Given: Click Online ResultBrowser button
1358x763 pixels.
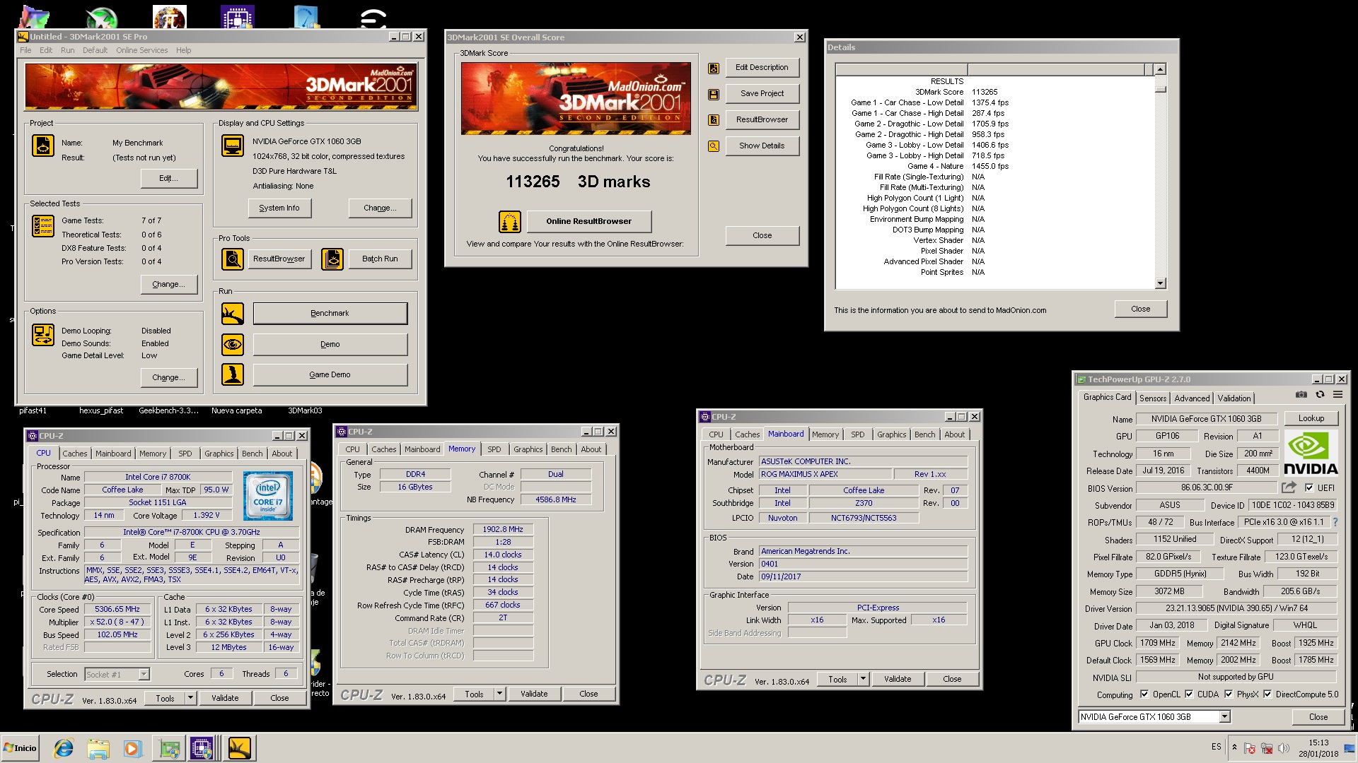Looking at the screenshot, I should (x=588, y=222).
